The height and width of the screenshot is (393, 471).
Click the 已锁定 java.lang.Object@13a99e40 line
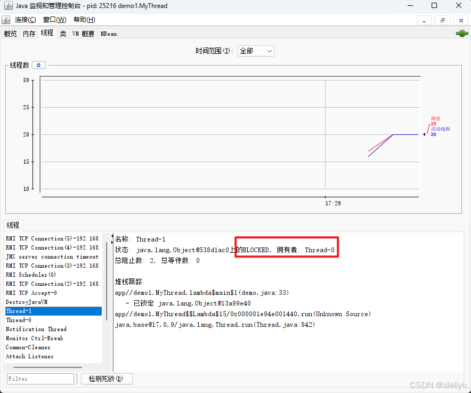pos(188,303)
